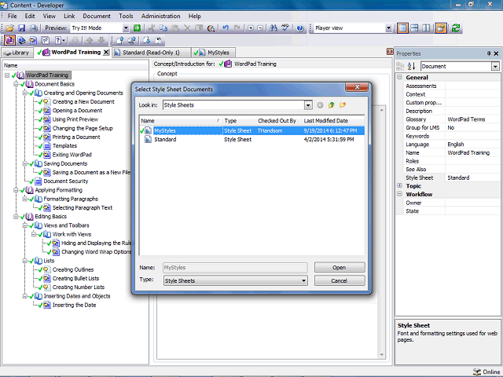Click the Open folder icon in toolbar

pyautogui.click(x=10, y=28)
